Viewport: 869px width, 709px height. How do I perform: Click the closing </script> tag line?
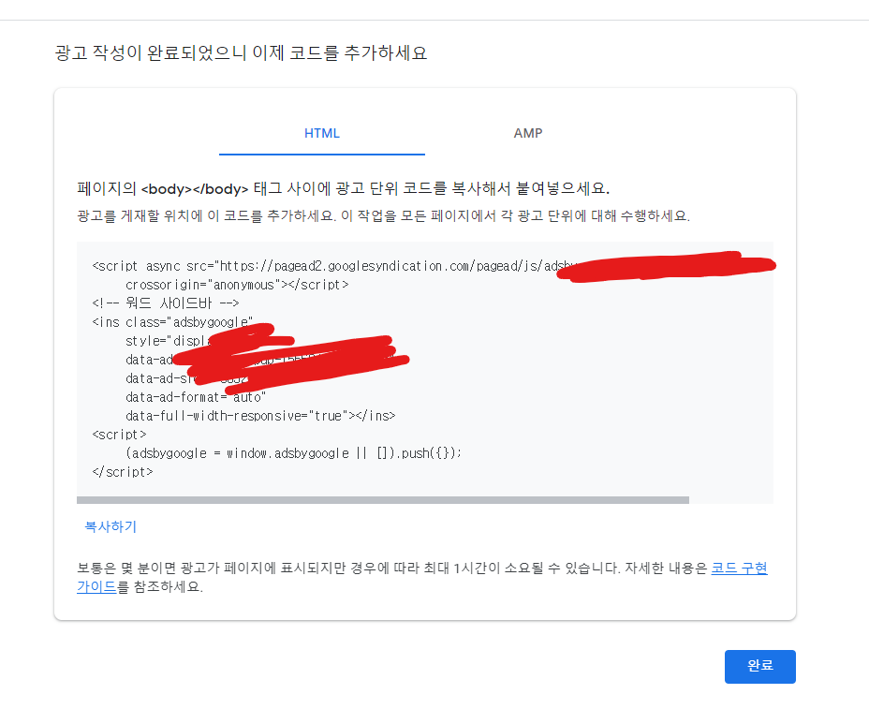click(x=123, y=472)
